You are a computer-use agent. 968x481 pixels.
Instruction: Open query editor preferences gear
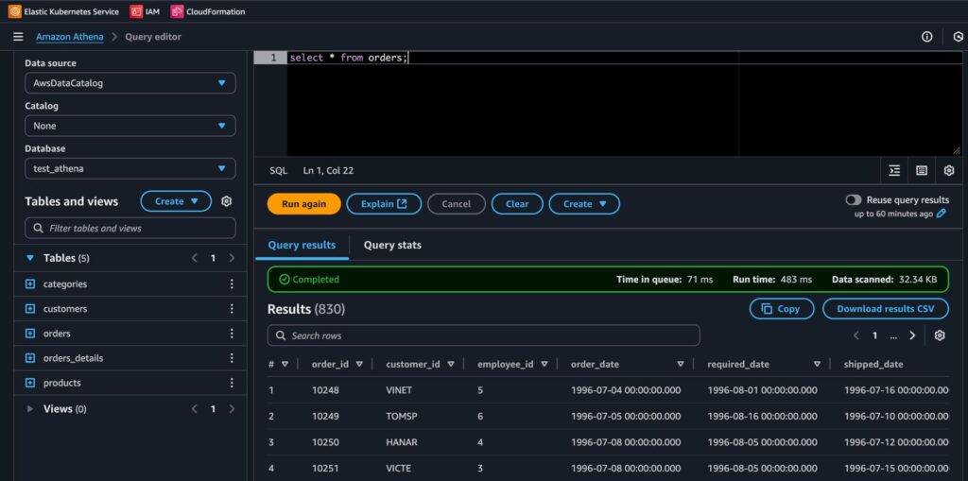(x=949, y=170)
